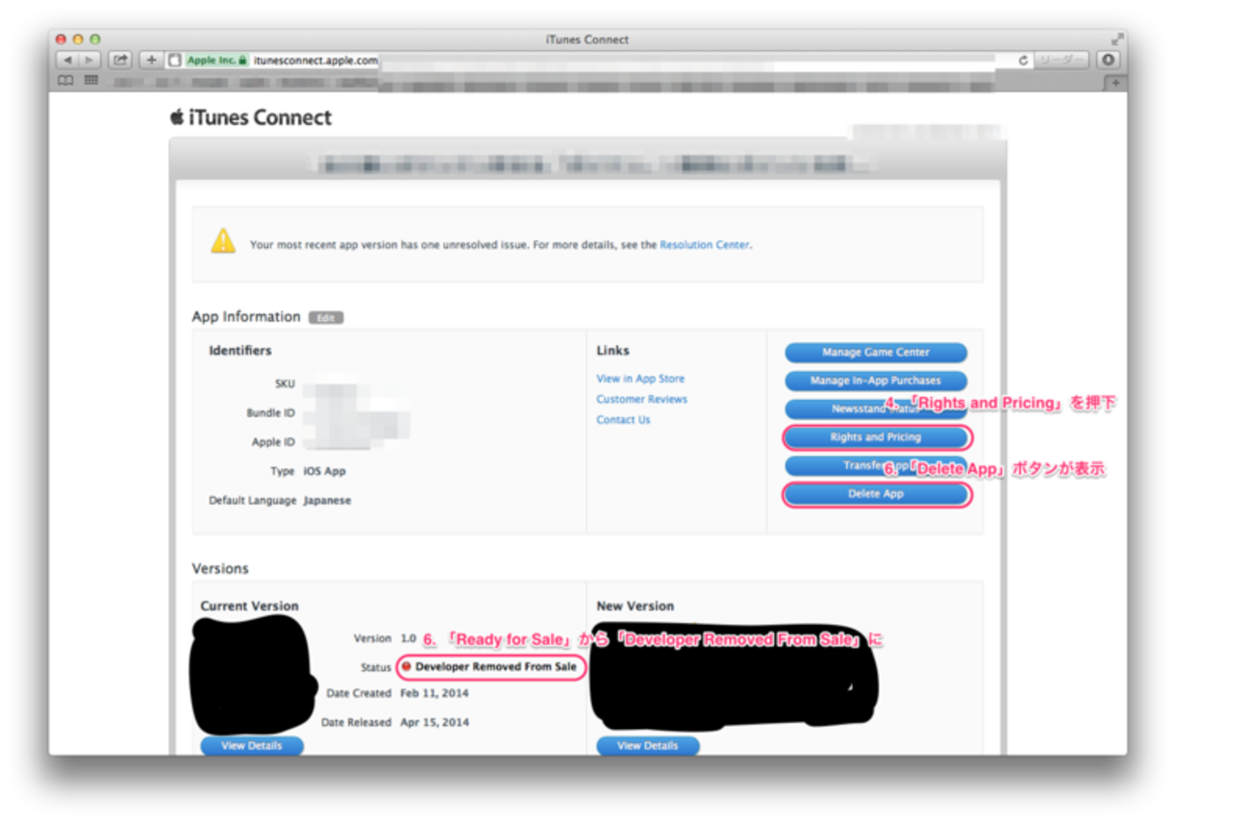Open the Contact Us link

coord(623,420)
